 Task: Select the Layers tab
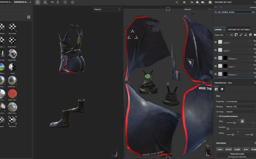coord(218,30)
